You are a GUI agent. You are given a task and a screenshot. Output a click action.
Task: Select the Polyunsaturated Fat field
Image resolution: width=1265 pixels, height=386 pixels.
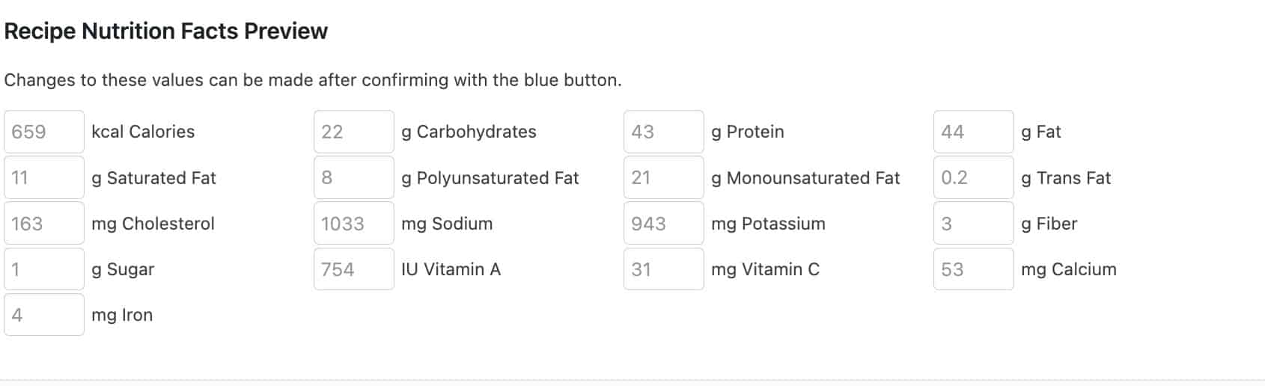click(x=354, y=177)
